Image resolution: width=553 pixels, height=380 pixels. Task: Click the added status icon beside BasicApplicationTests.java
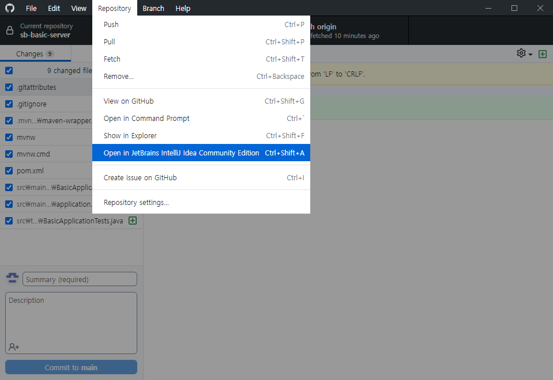[x=133, y=221]
